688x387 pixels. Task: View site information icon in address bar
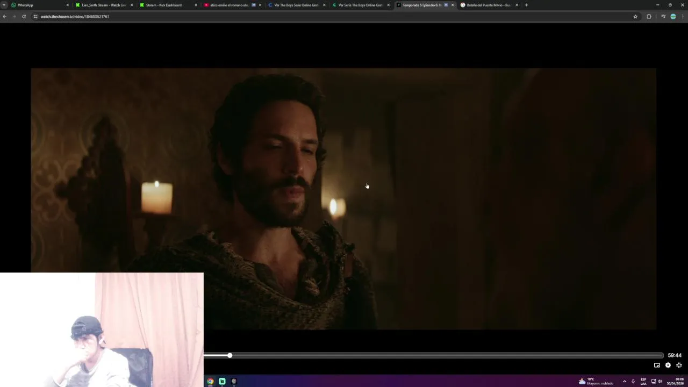35,17
